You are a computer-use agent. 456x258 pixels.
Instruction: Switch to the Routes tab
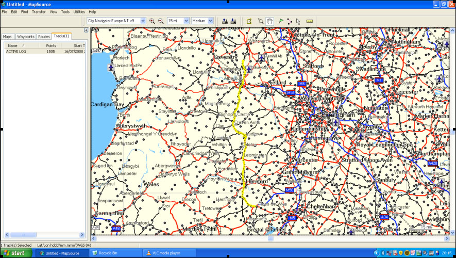(x=44, y=37)
